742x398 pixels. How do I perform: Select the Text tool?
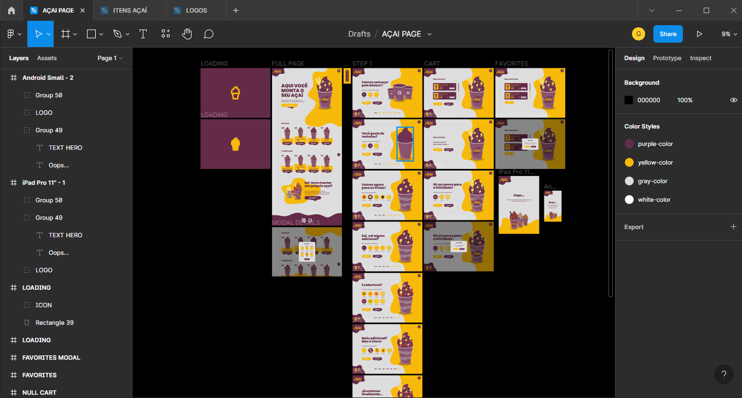click(143, 34)
